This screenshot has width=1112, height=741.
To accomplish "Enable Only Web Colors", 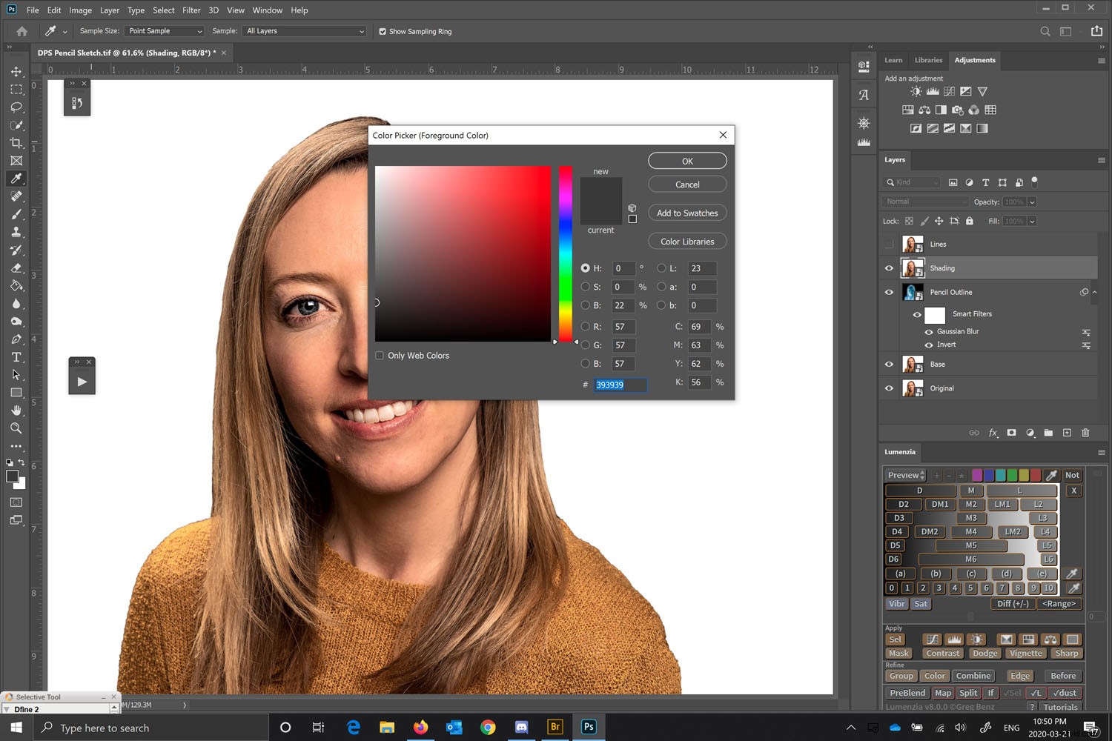I will (x=379, y=355).
